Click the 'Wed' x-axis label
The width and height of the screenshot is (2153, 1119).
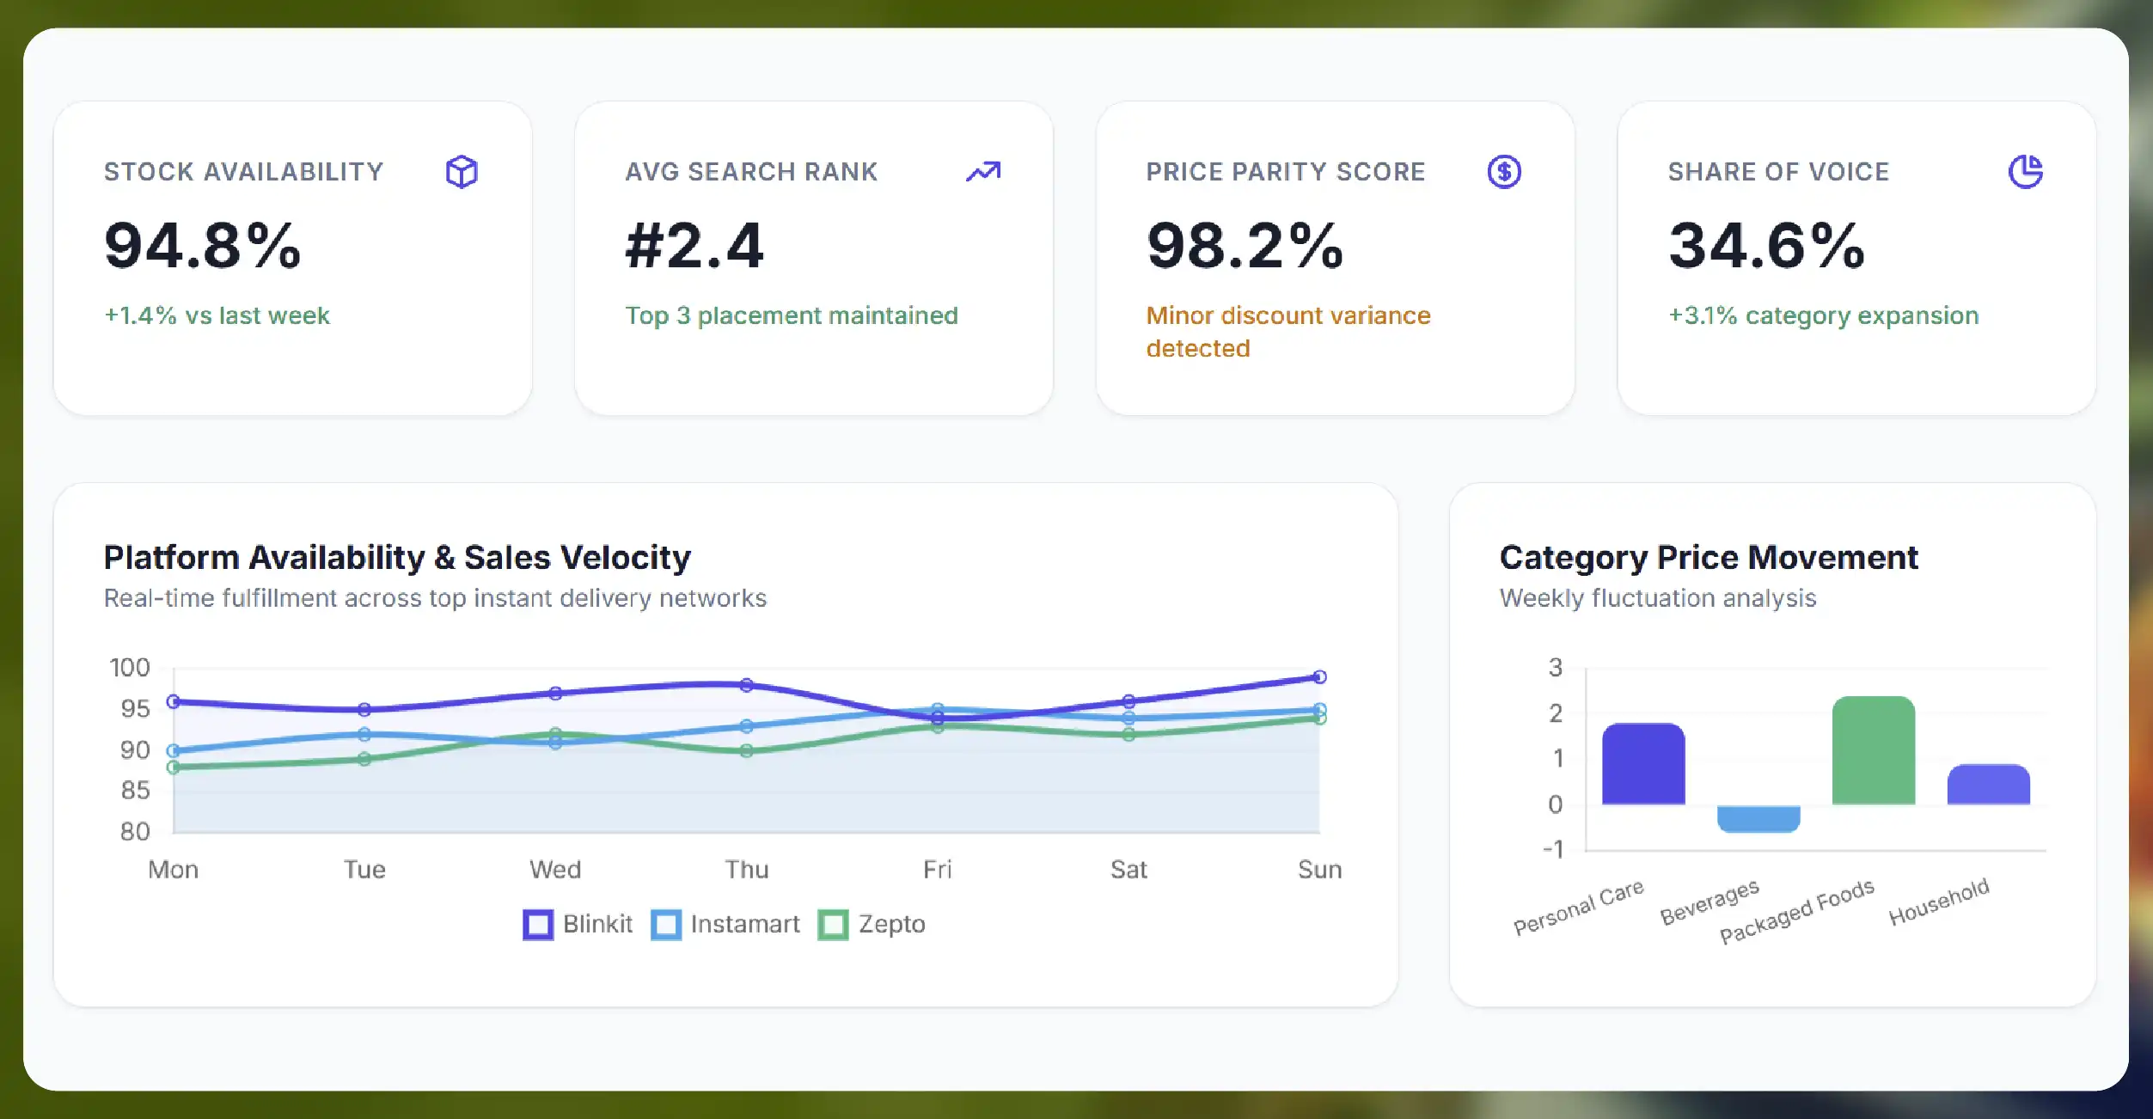click(555, 870)
